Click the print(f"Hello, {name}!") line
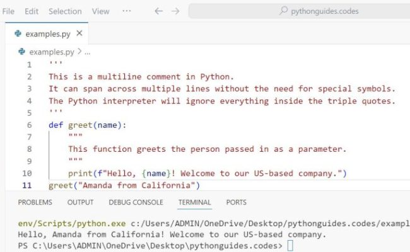The image size is (410, 252). [208, 173]
